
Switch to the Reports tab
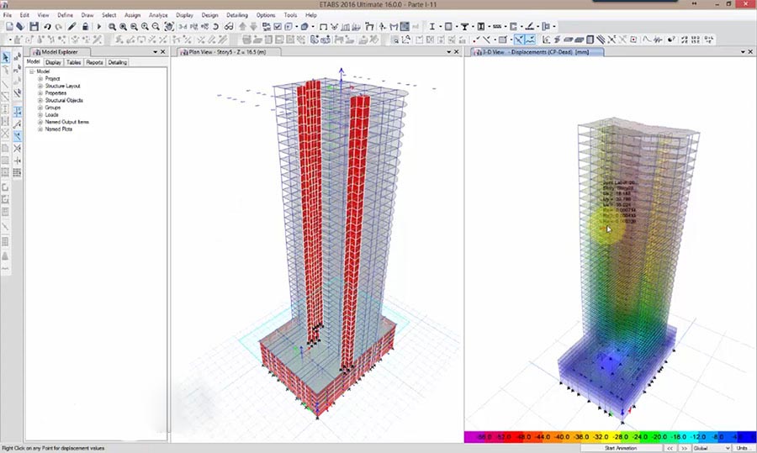94,62
